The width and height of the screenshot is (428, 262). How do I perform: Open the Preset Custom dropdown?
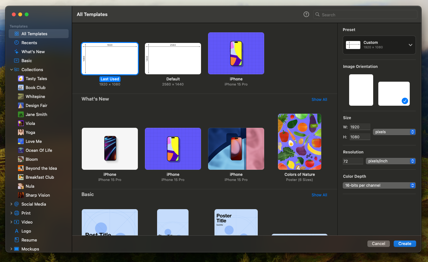click(x=379, y=45)
